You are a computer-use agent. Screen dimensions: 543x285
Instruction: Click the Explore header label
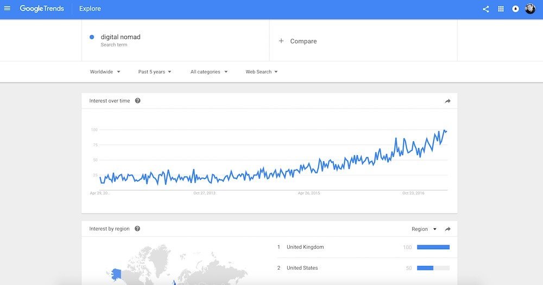coord(90,9)
